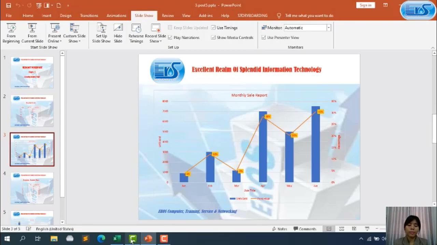Click the Windows Start button
The height and width of the screenshot is (245, 437).
(x=7, y=239)
